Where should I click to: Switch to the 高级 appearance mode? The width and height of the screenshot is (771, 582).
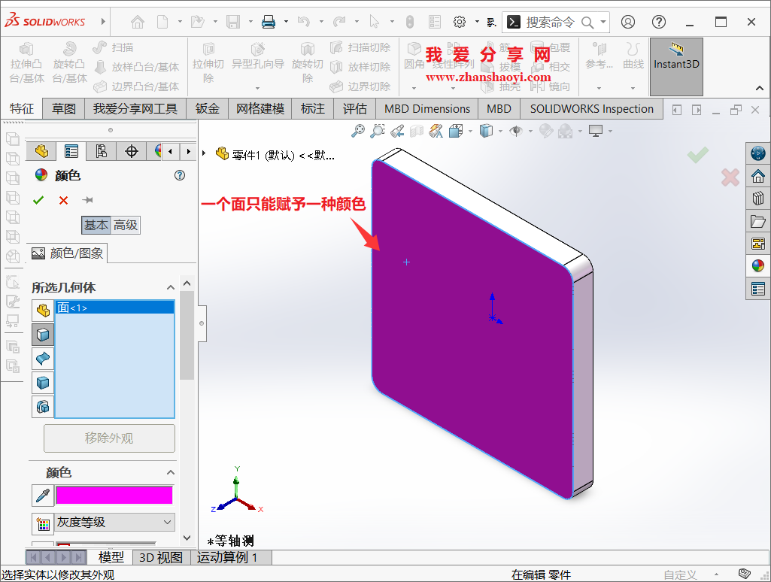click(x=124, y=225)
